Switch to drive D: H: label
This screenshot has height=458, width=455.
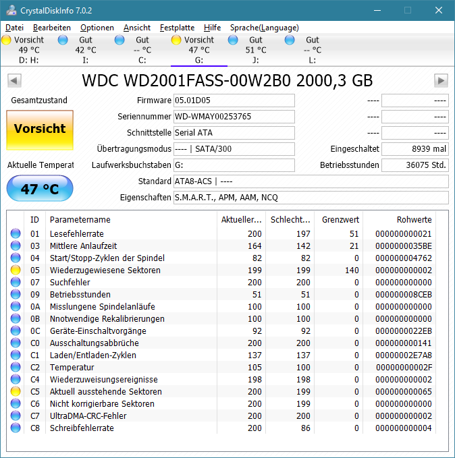coord(28,61)
